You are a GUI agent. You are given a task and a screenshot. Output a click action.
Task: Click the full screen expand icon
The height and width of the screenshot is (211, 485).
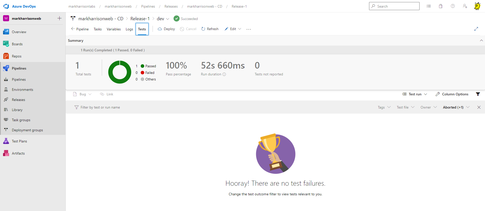pos(476,29)
